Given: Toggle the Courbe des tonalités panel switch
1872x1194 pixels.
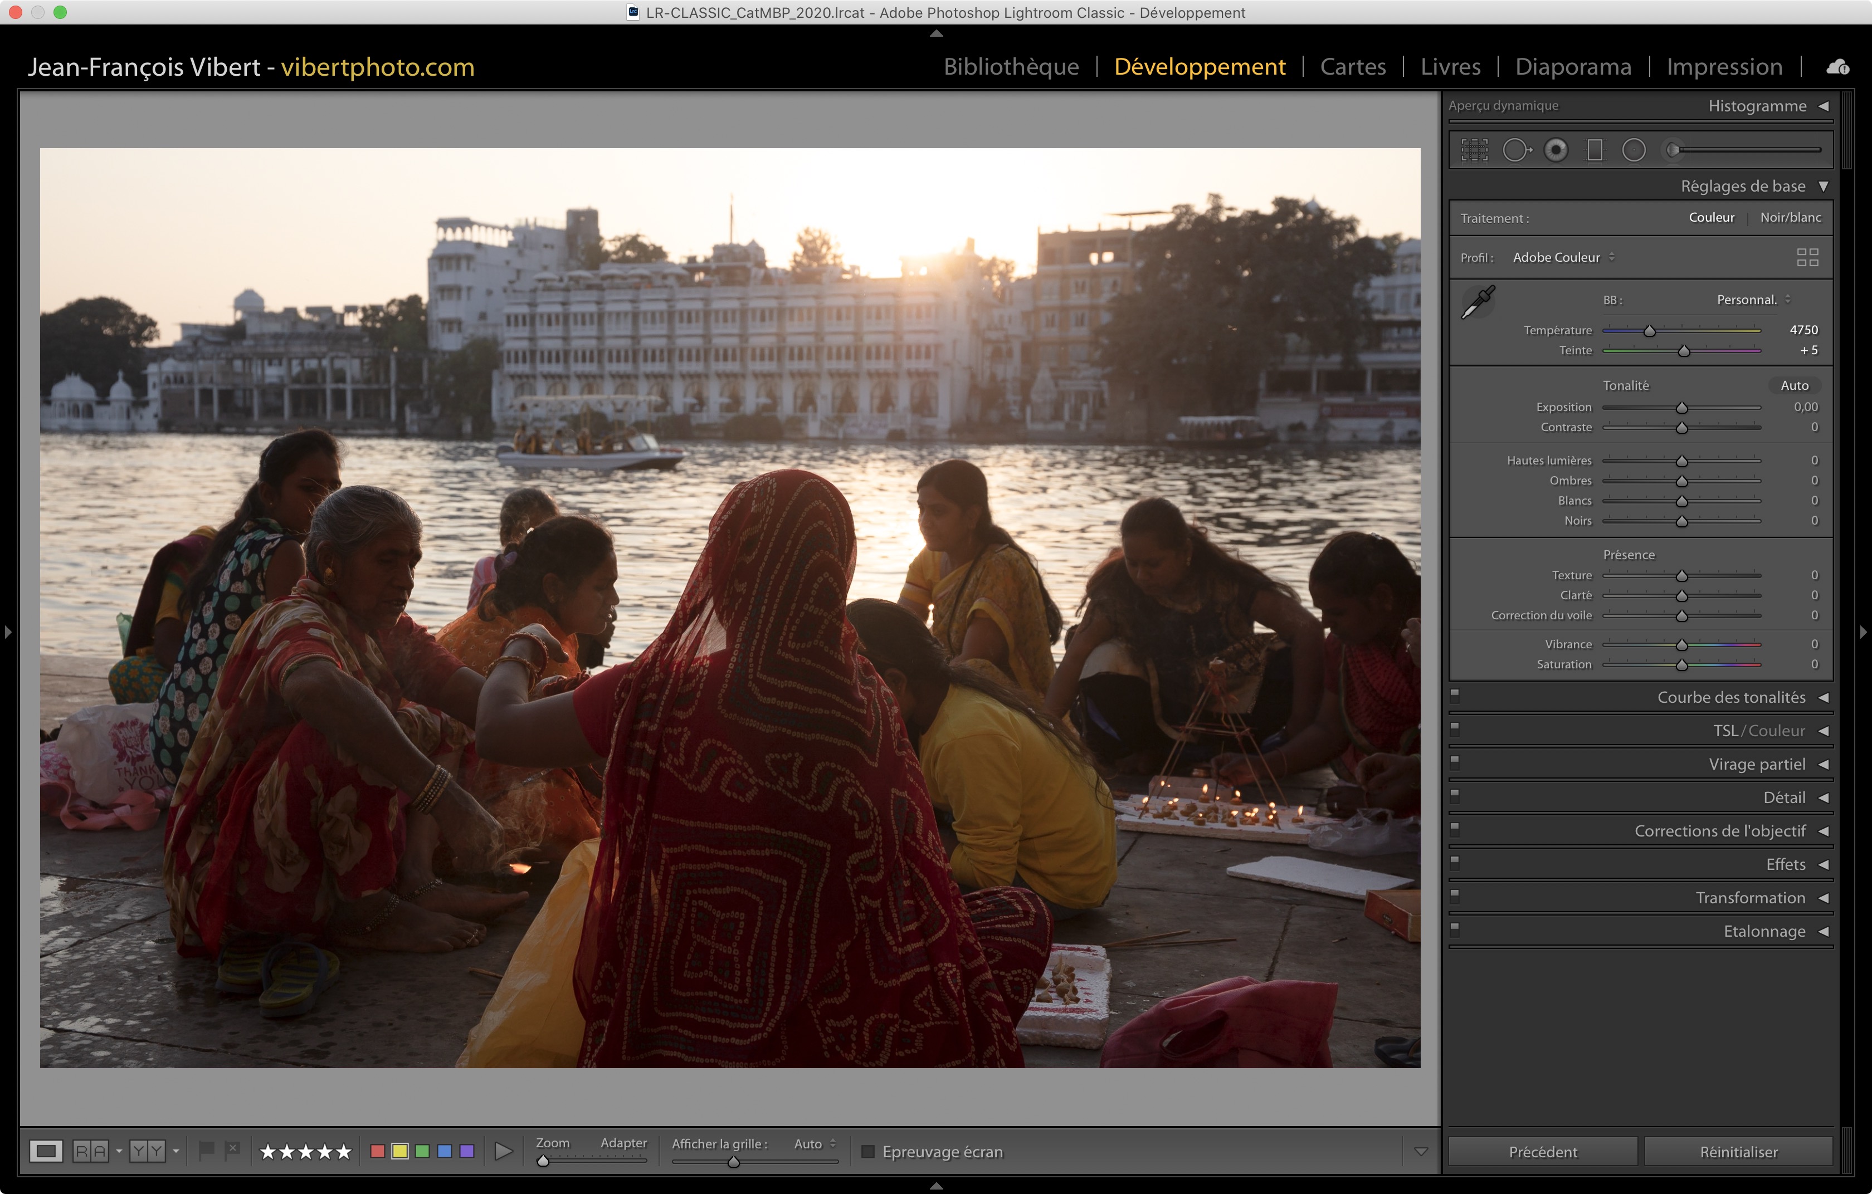Looking at the screenshot, I should coord(1455,695).
